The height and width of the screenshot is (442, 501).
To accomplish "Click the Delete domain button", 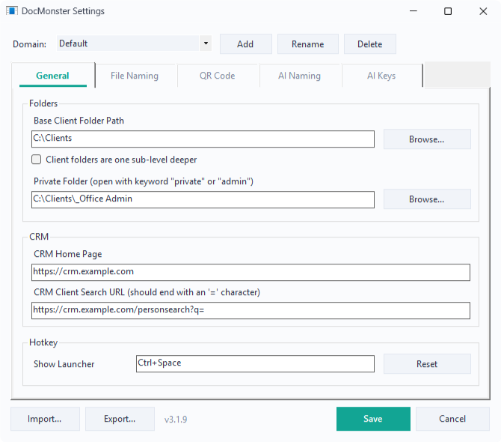I will point(370,44).
